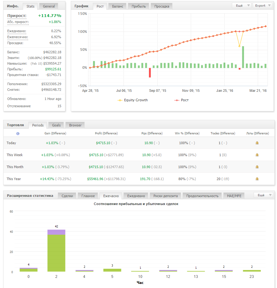
Task: Open lots lock icon in This Month row
Action: point(257,167)
